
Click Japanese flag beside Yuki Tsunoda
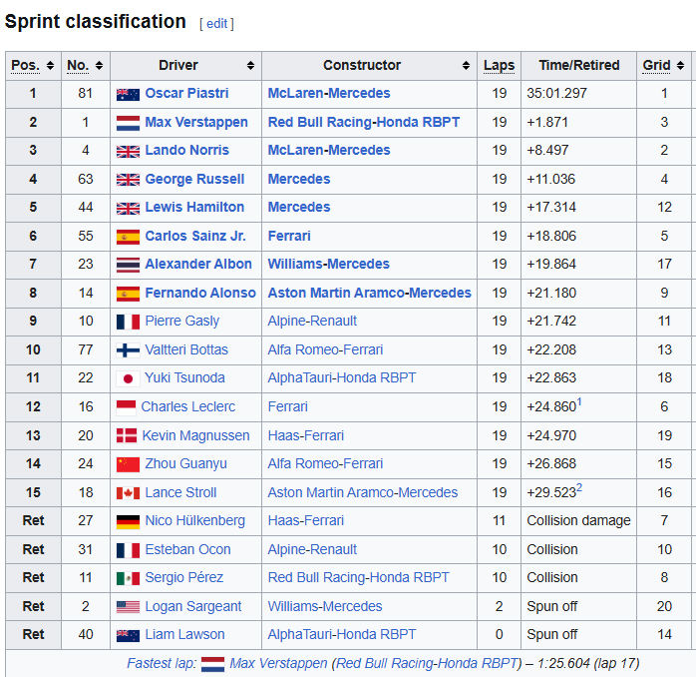128,378
